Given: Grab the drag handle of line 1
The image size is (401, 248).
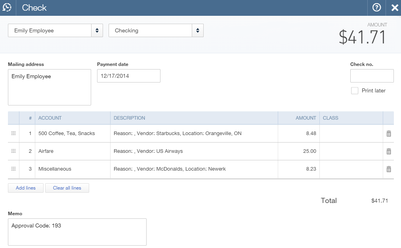Looking at the screenshot, I should [x=13, y=133].
